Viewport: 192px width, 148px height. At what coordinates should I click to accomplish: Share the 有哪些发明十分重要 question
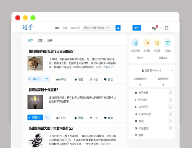[94, 118]
